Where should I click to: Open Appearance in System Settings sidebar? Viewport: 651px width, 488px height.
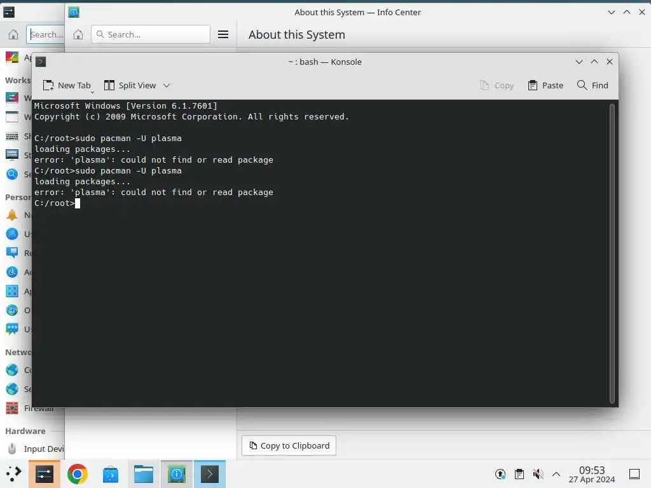pyautogui.click(x=12, y=57)
